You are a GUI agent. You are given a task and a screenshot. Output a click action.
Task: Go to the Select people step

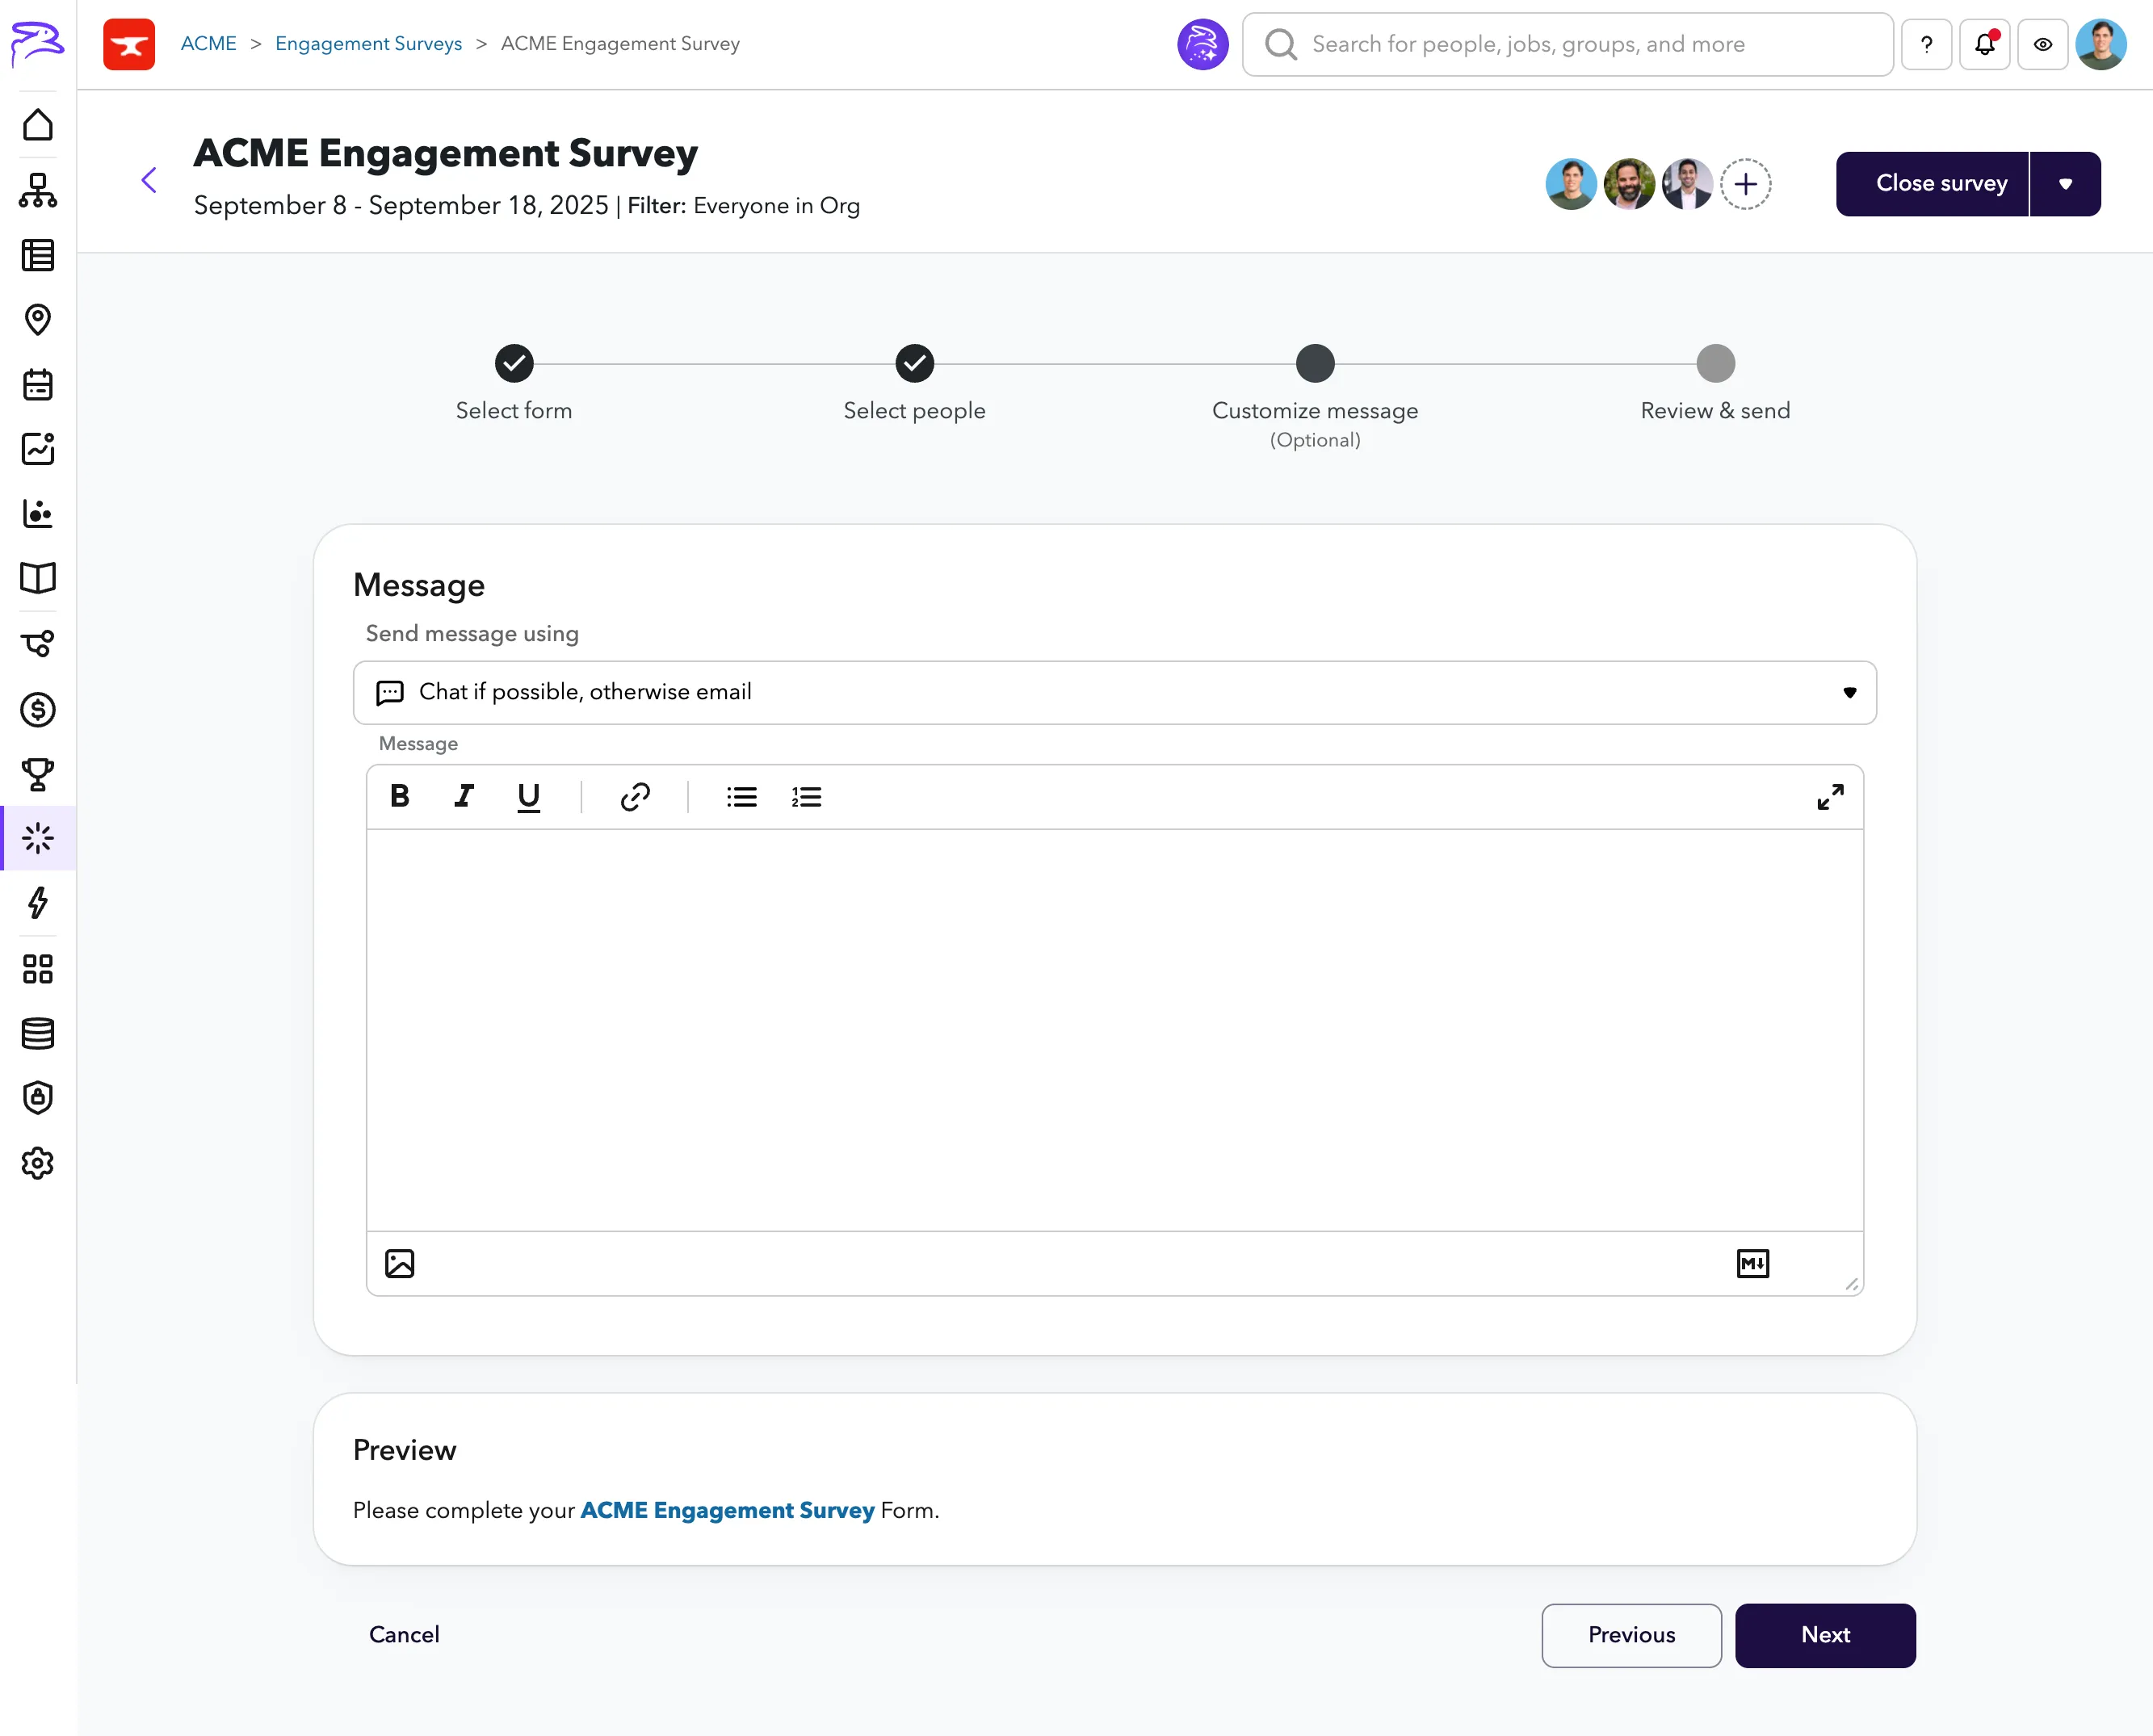[x=914, y=364]
